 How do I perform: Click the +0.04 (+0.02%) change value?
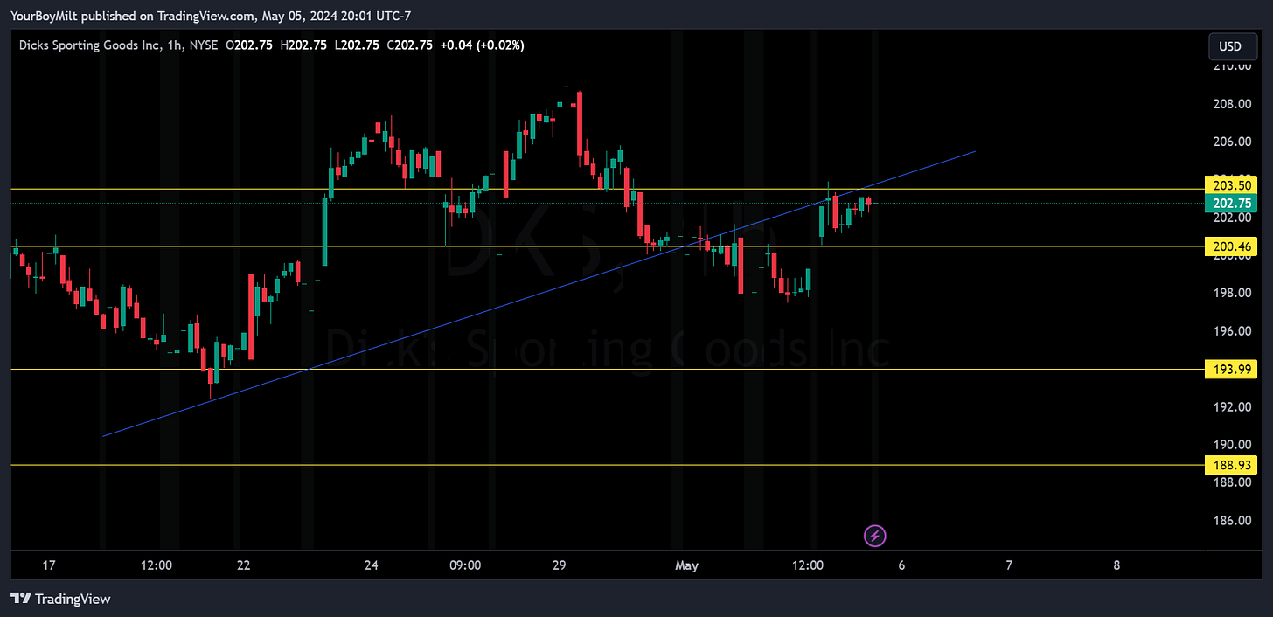click(x=482, y=45)
